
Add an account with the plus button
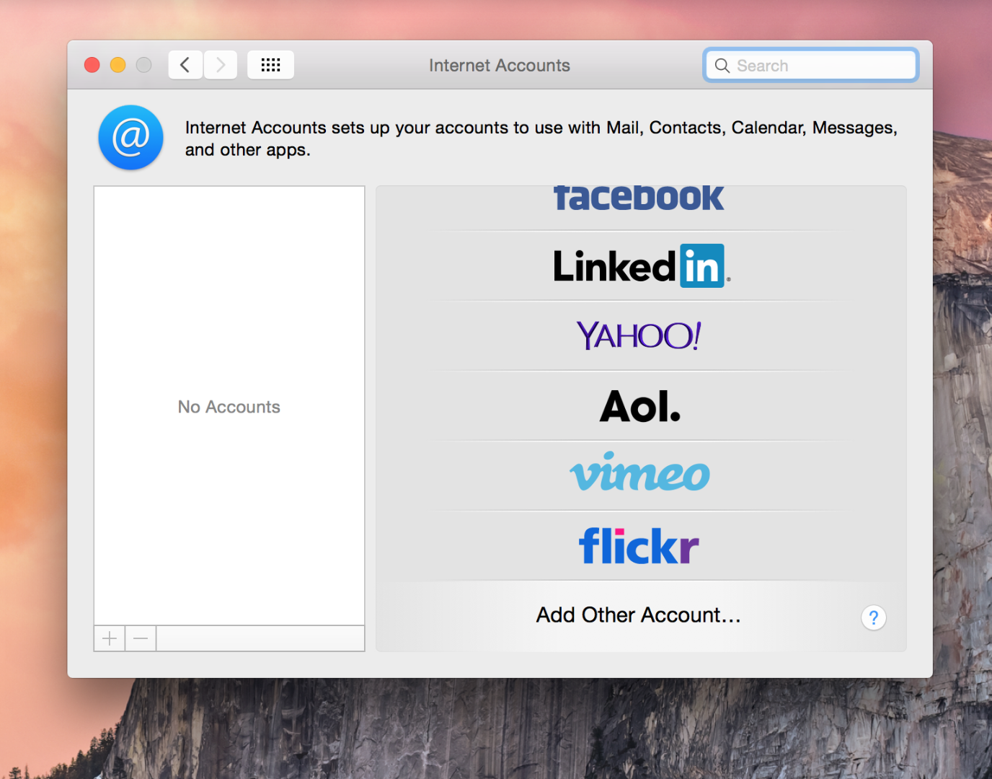110,638
